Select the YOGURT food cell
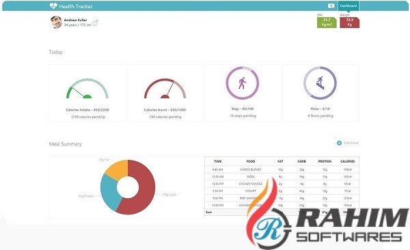The height and width of the screenshot is (250, 410). click(251, 191)
